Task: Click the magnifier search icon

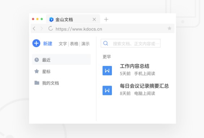Action: pos(106,43)
